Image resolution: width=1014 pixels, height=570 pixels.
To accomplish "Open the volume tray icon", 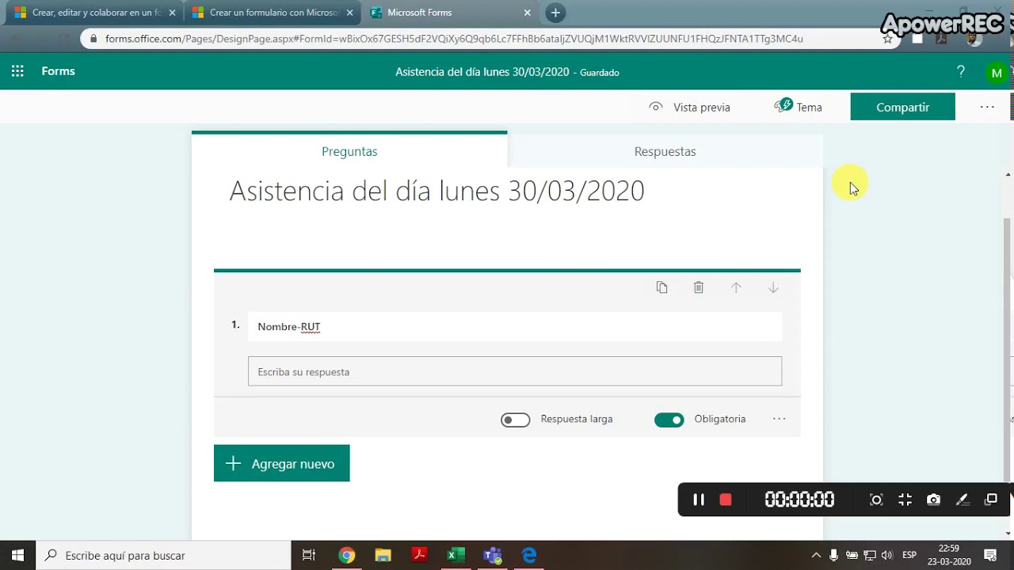I will [886, 555].
